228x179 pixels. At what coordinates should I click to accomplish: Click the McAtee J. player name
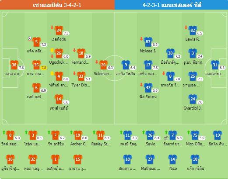point(148,51)
